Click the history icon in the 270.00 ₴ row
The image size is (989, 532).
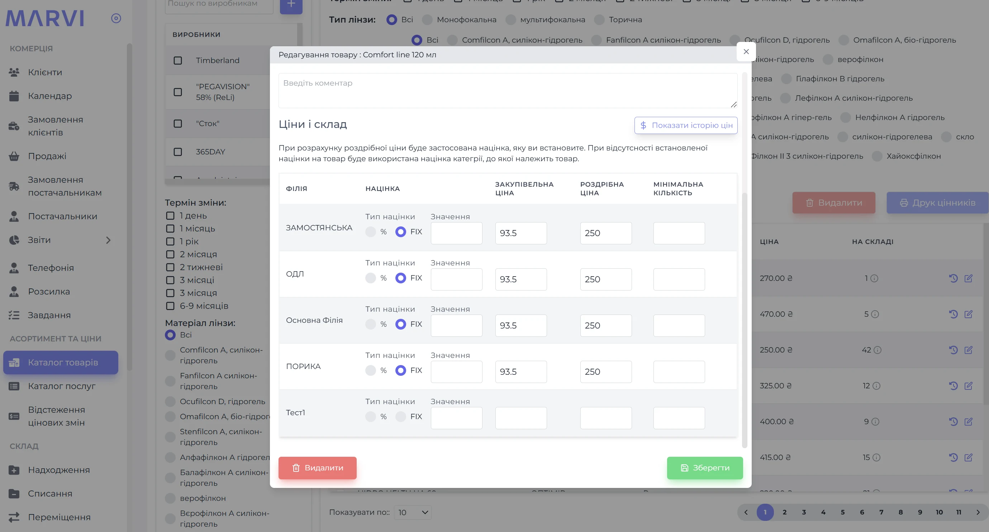(x=953, y=278)
